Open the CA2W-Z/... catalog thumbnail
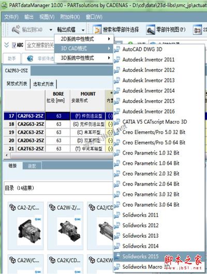This screenshot has height=274, width=207. coord(65,226)
